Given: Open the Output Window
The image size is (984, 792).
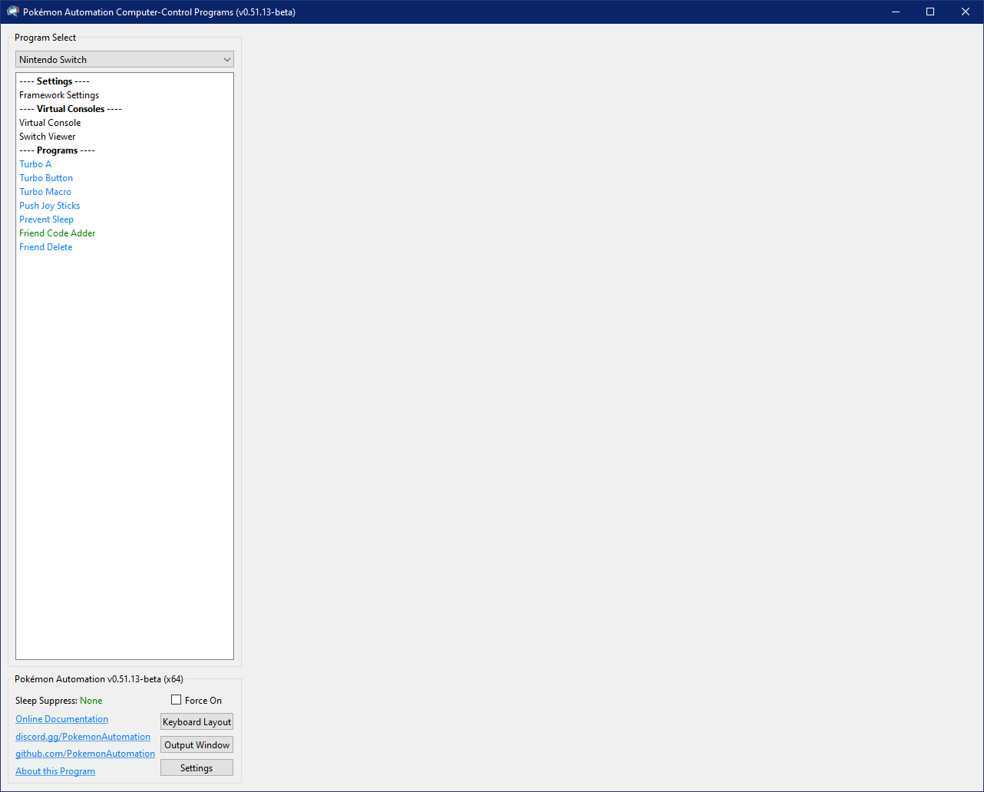Looking at the screenshot, I should 196,745.
